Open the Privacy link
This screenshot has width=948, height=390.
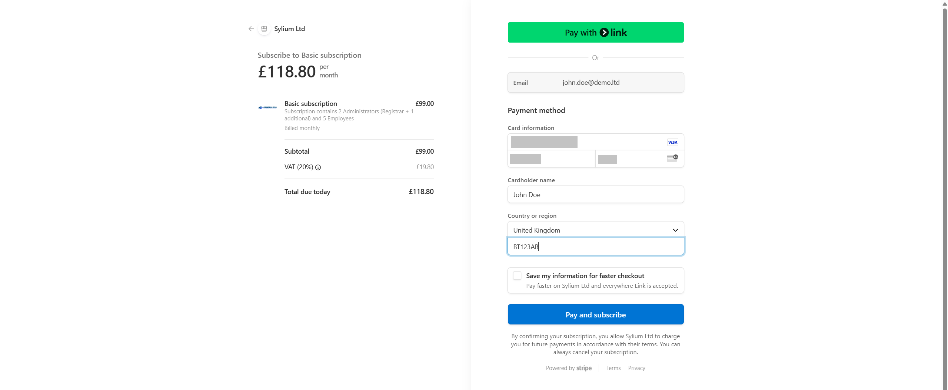[x=636, y=368]
